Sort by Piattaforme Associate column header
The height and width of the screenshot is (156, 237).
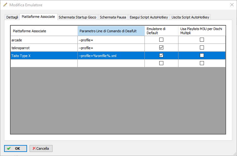(x=44, y=31)
